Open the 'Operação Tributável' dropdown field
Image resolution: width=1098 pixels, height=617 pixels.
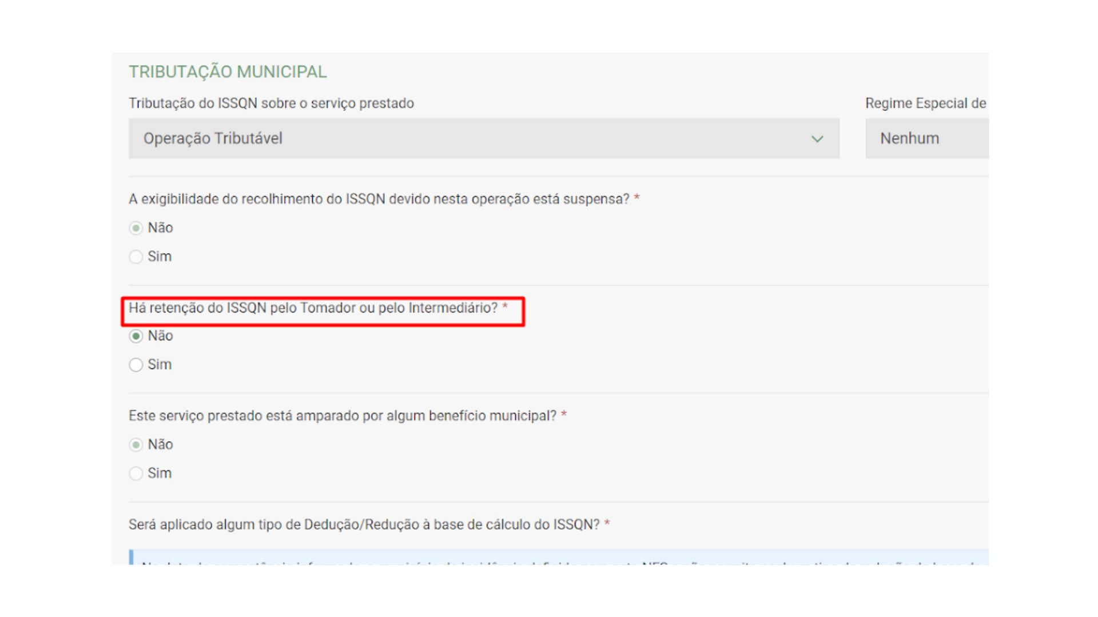pos(457,138)
